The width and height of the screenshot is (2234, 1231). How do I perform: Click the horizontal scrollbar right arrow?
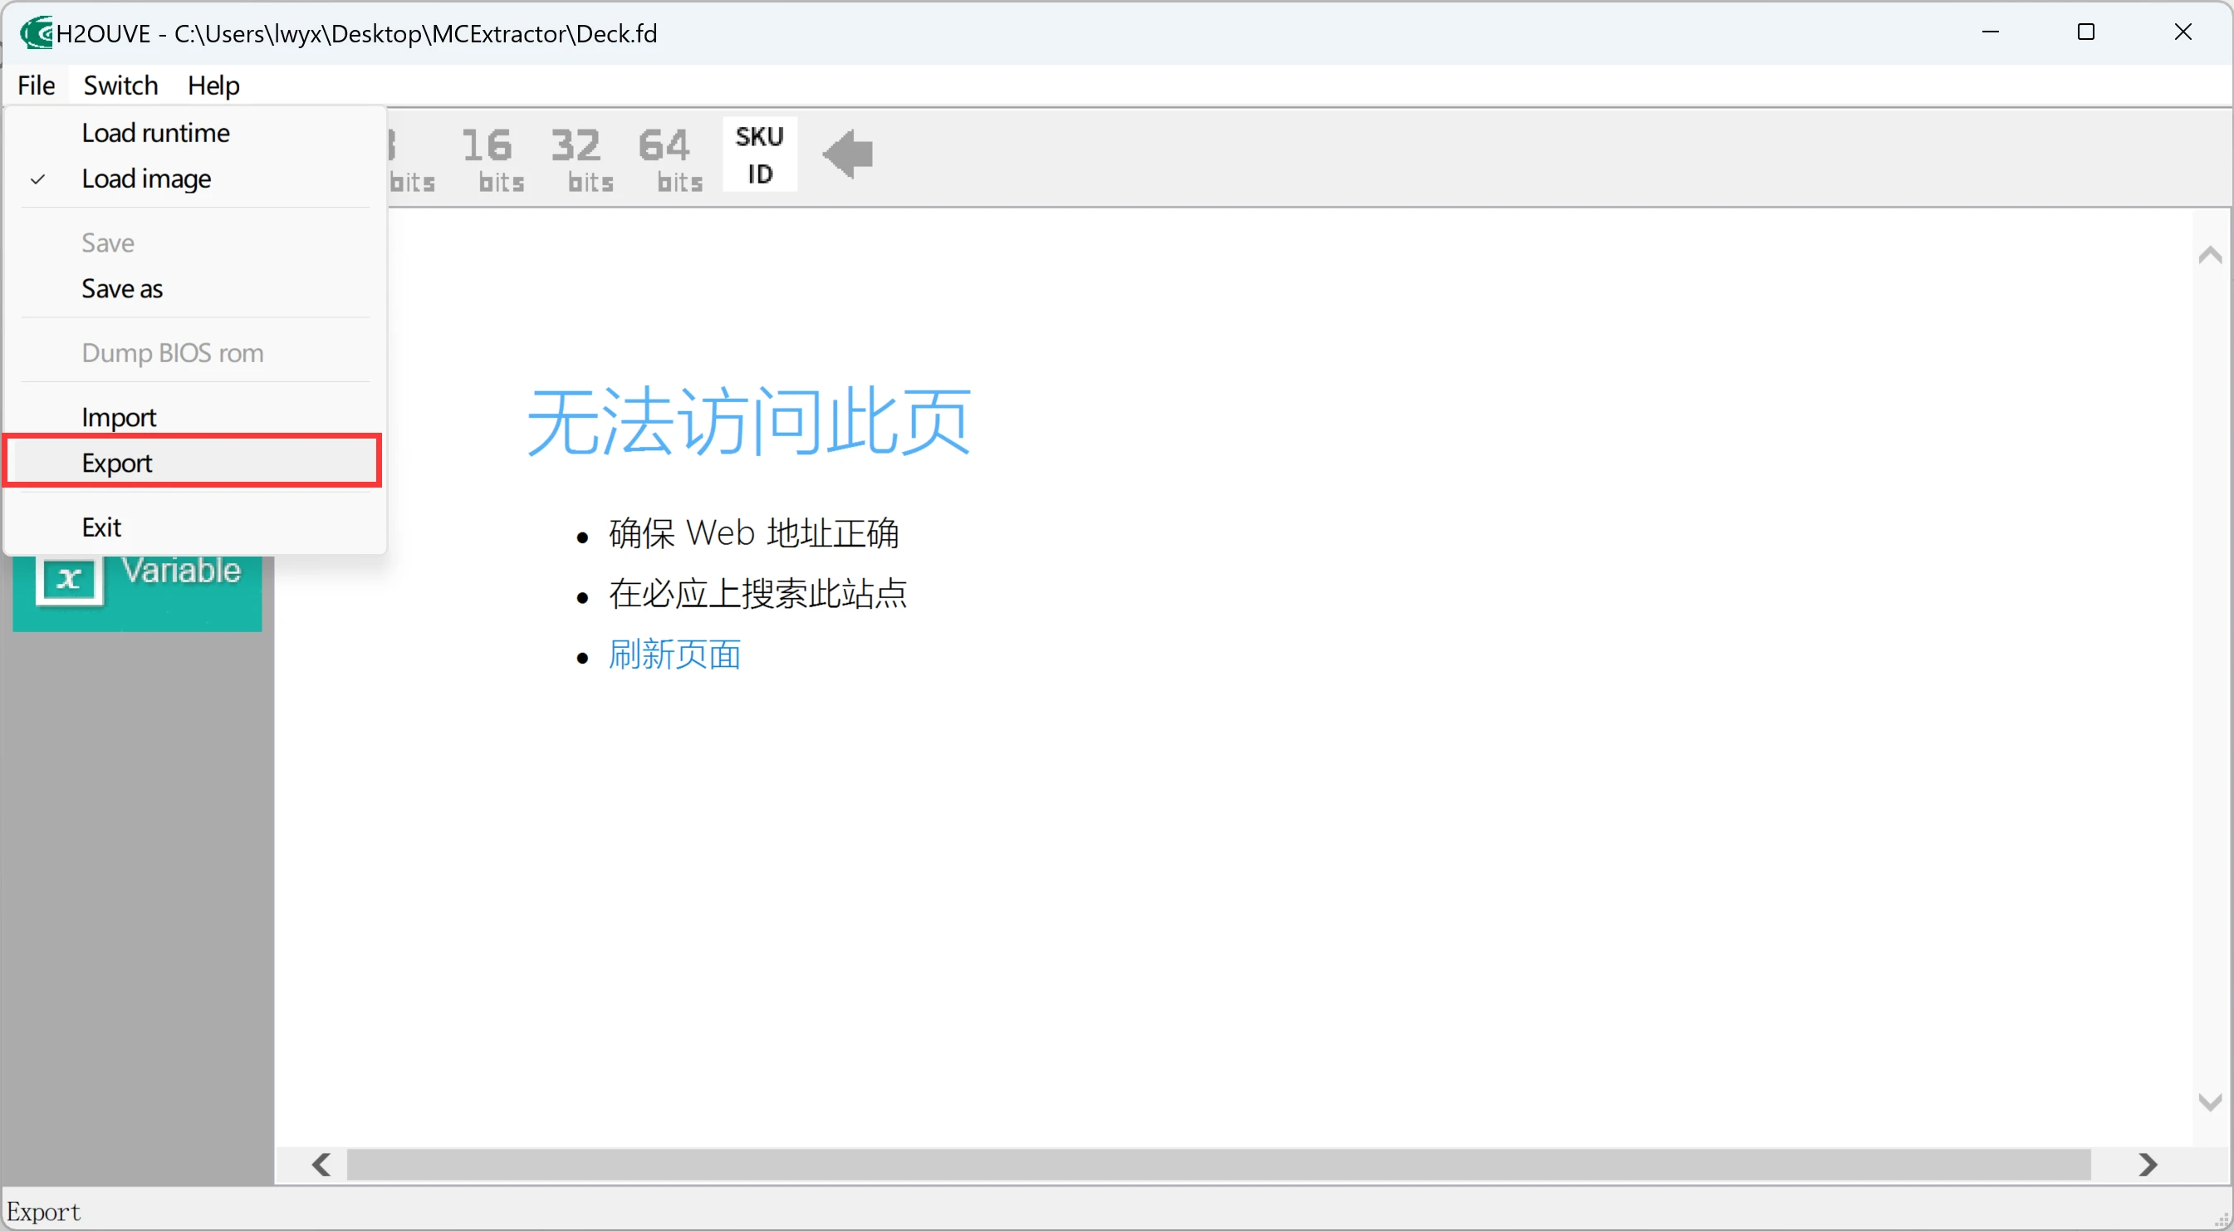click(2148, 1165)
